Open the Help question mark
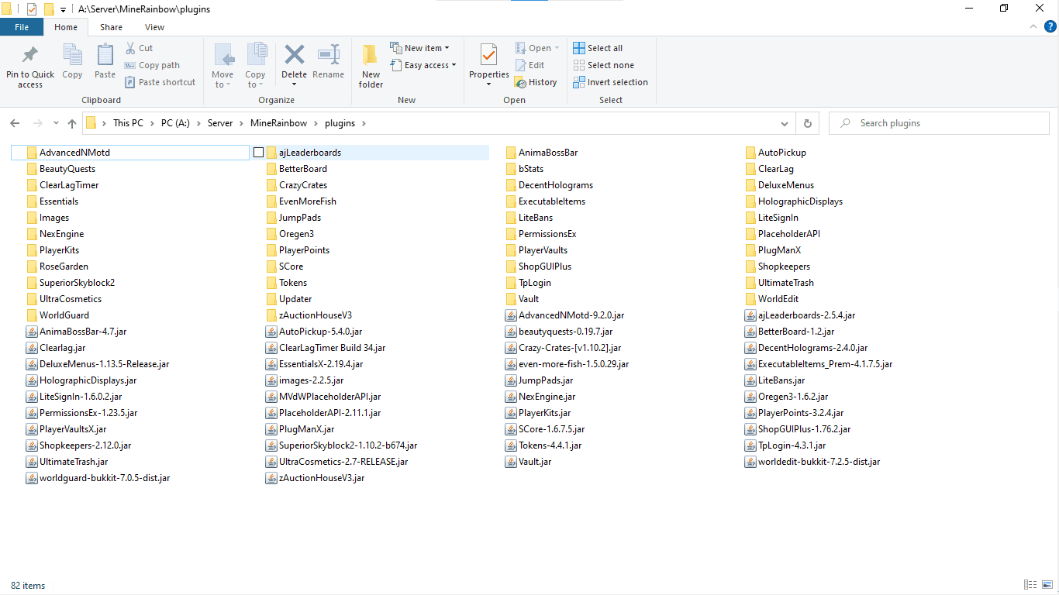 [x=1050, y=26]
